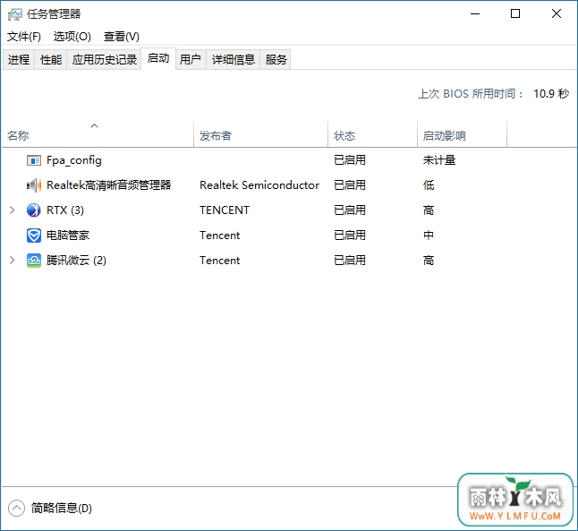Click the 已启用 status of 电脑管家 row

click(x=350, y=236)
